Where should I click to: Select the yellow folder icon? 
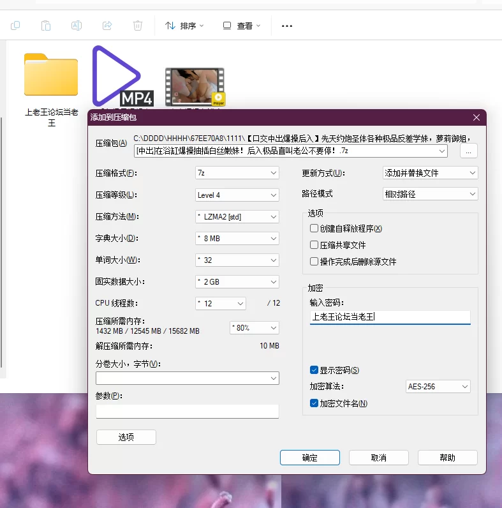pos(51,75)
